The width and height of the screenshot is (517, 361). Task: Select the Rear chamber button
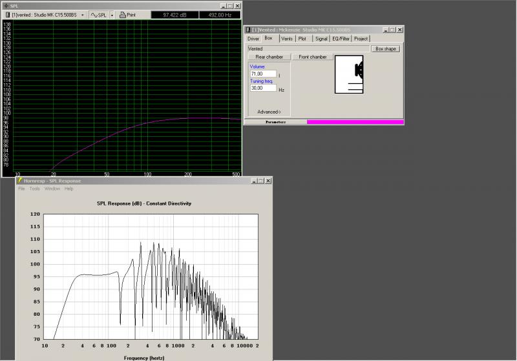(269, 57)
